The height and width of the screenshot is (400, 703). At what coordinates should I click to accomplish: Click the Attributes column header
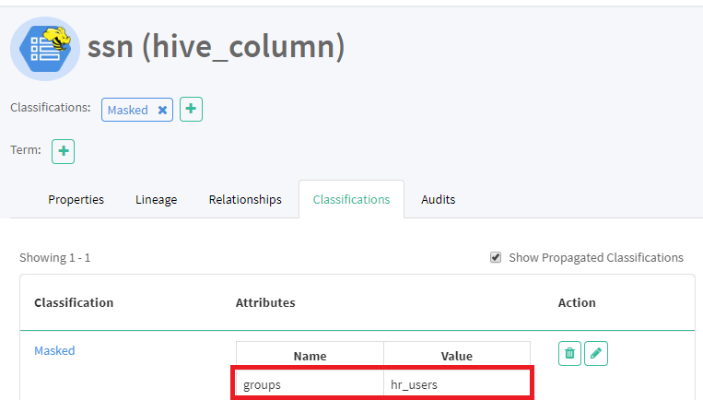click(265, 302)
